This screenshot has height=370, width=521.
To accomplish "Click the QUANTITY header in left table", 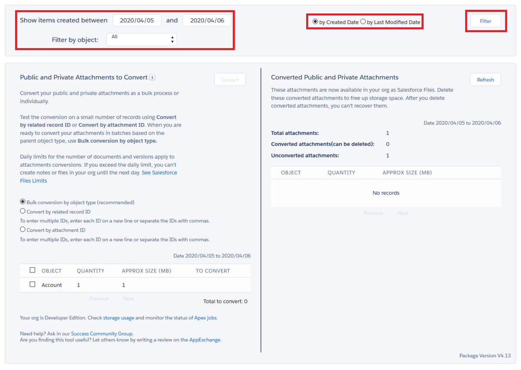I will pyautogui.click(x=91, y=271).
